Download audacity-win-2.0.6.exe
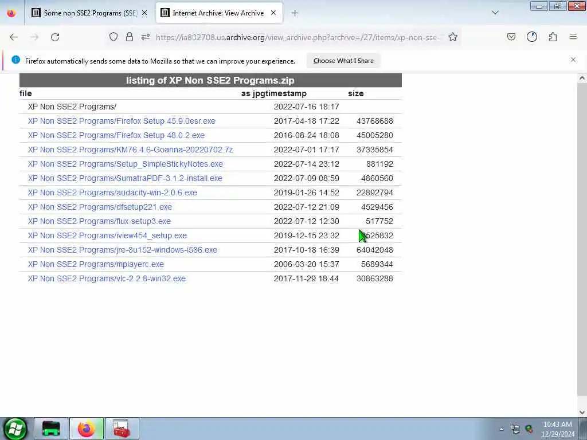The height and width of the screenshot is (440, 587). [x=112, y=192]
